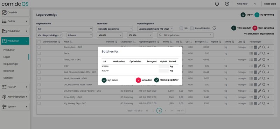Click arrow icon for Æg, Helæg row

click(268, 104)
